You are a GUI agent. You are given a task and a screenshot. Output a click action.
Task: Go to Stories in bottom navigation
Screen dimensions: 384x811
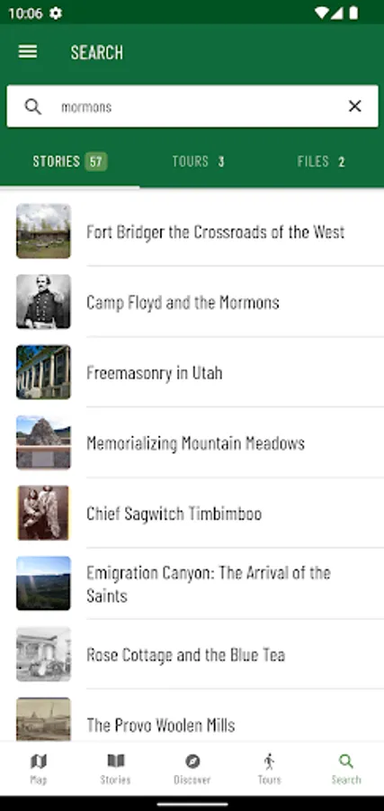[x=115, y=769]
